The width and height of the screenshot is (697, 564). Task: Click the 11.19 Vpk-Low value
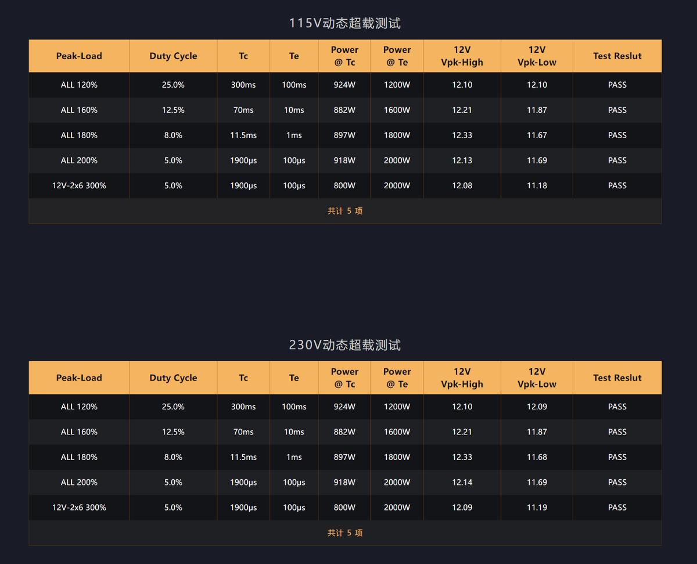pos(537,508)
